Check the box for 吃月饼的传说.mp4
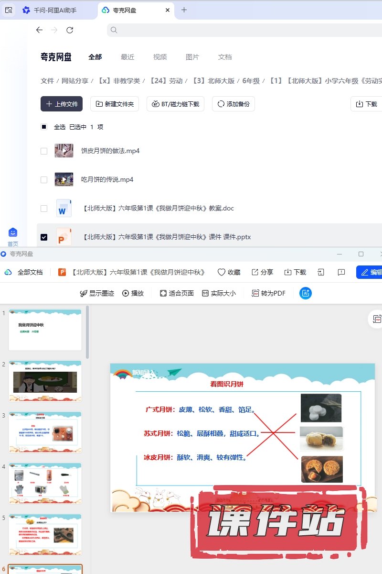382x574 pixels. (44, 180)
